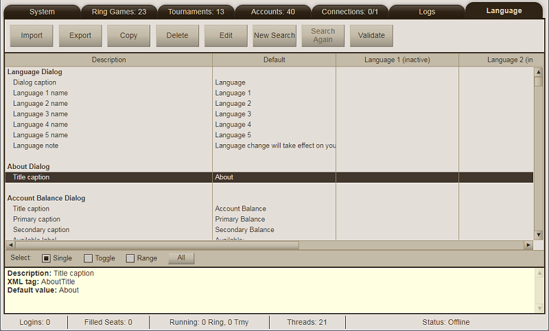Start a New Search
The width and height of the screenshot is (549, 331).
click(274, 36)
